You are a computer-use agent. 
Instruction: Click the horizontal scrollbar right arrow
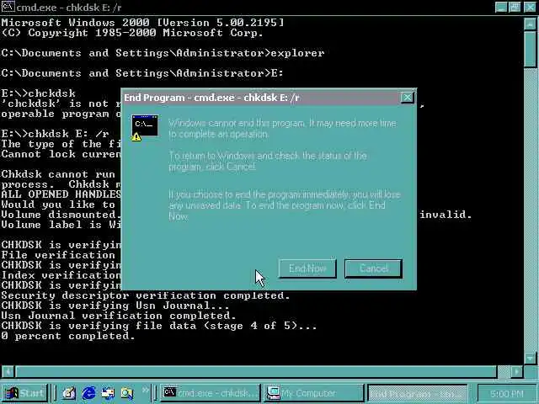pos(516,371)
